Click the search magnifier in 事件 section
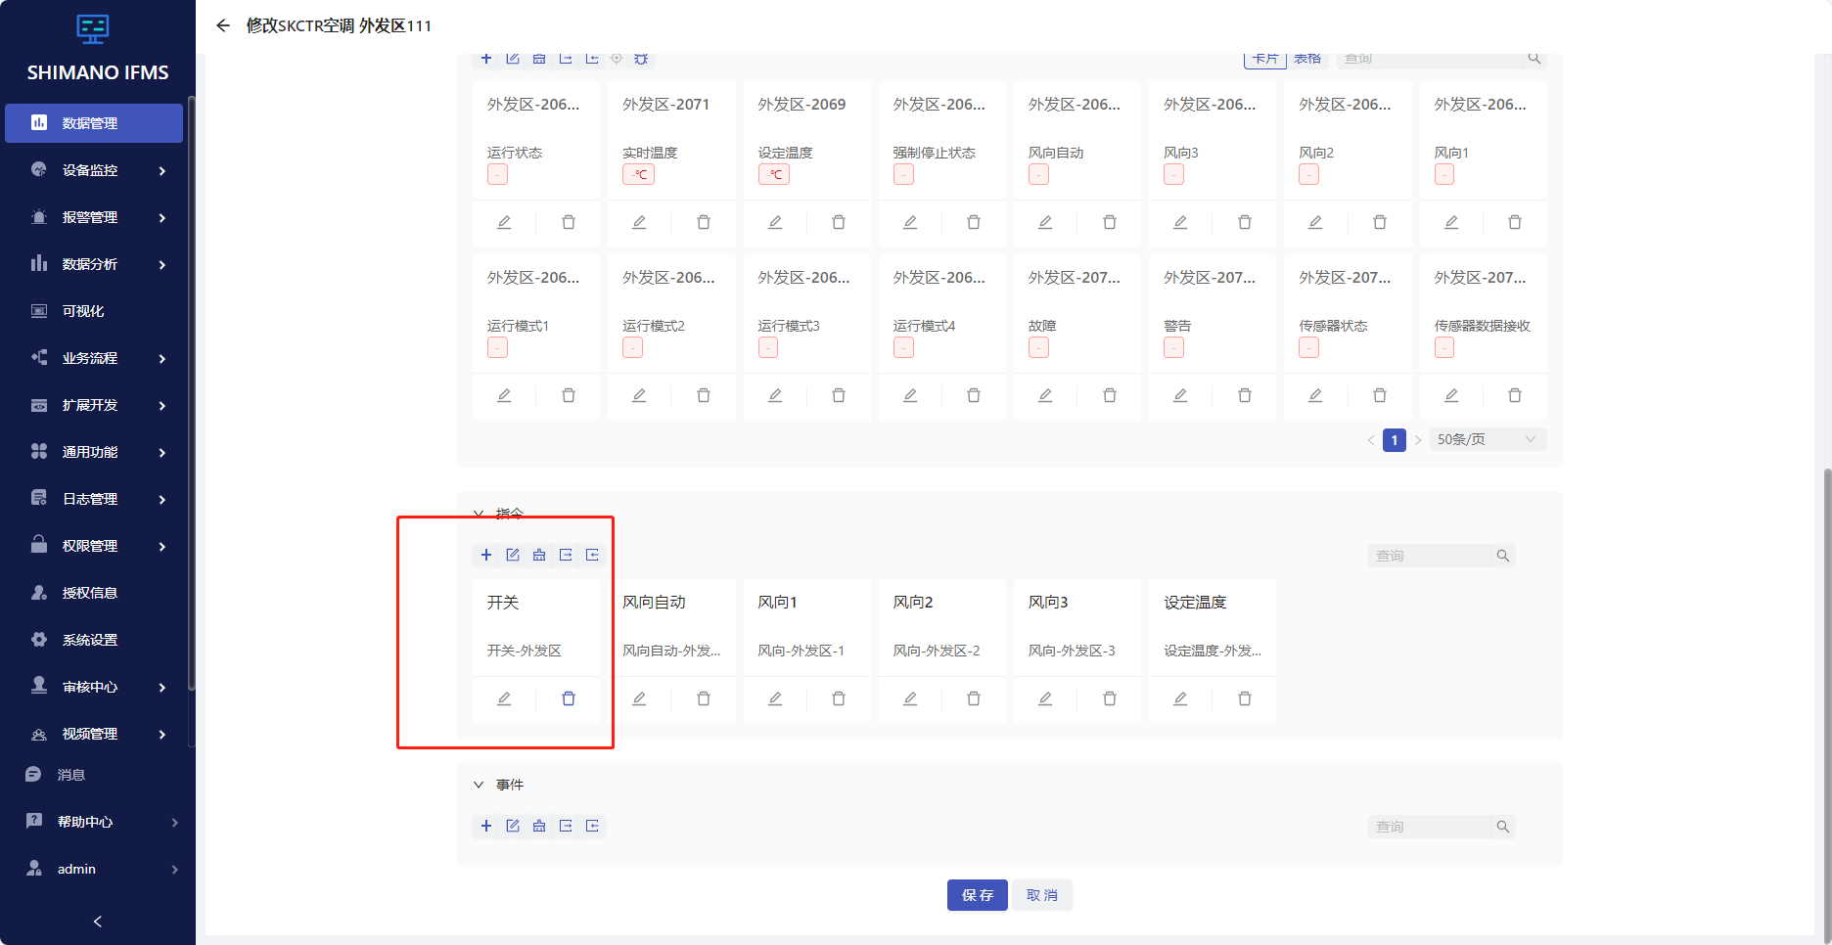The width and height of the screenshot is (1832, 945). (x=1503, y=827)
